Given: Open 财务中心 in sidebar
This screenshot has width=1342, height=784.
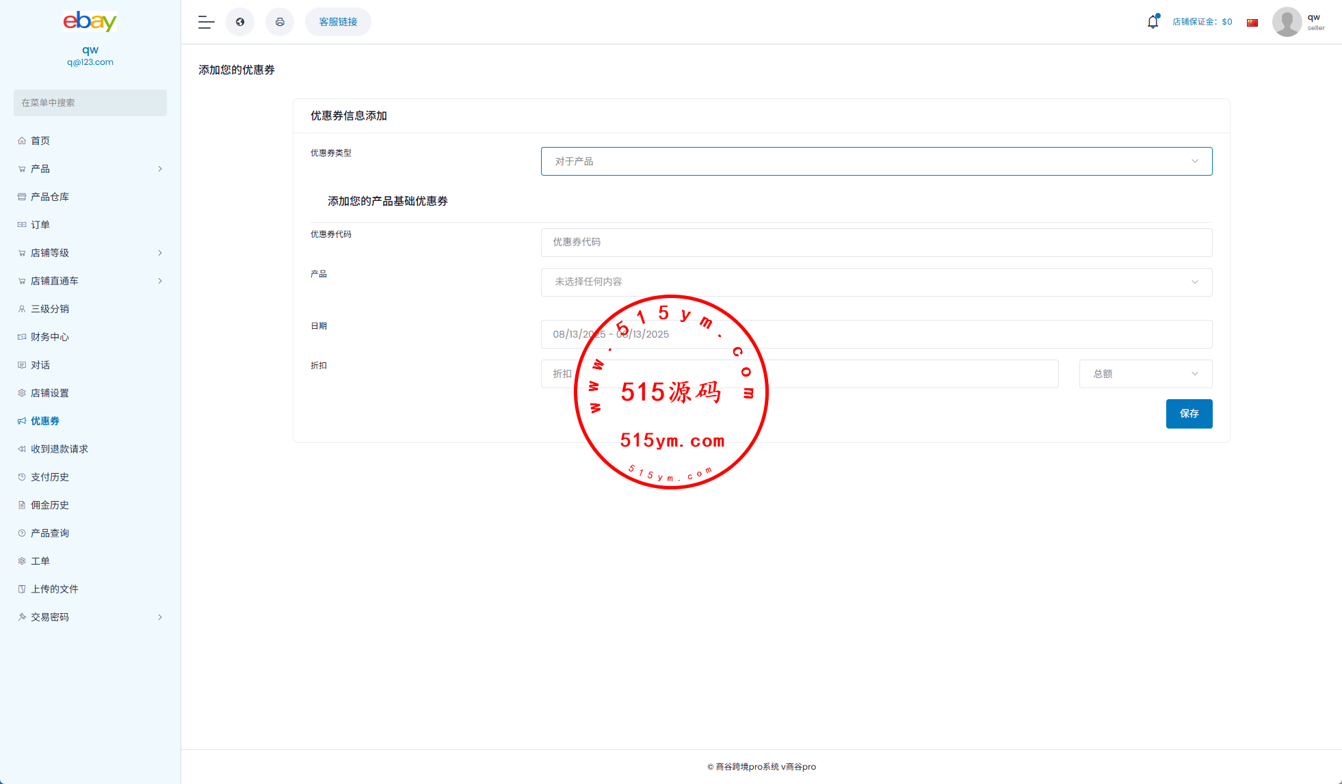Looking at the screenshot, I should pyautogui.click(x=50, y=337).
